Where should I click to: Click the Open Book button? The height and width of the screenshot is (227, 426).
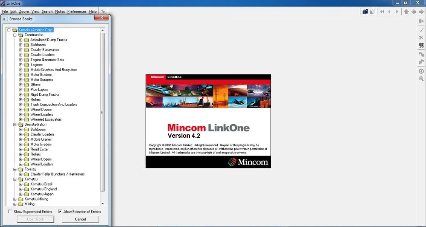[35, 219]
